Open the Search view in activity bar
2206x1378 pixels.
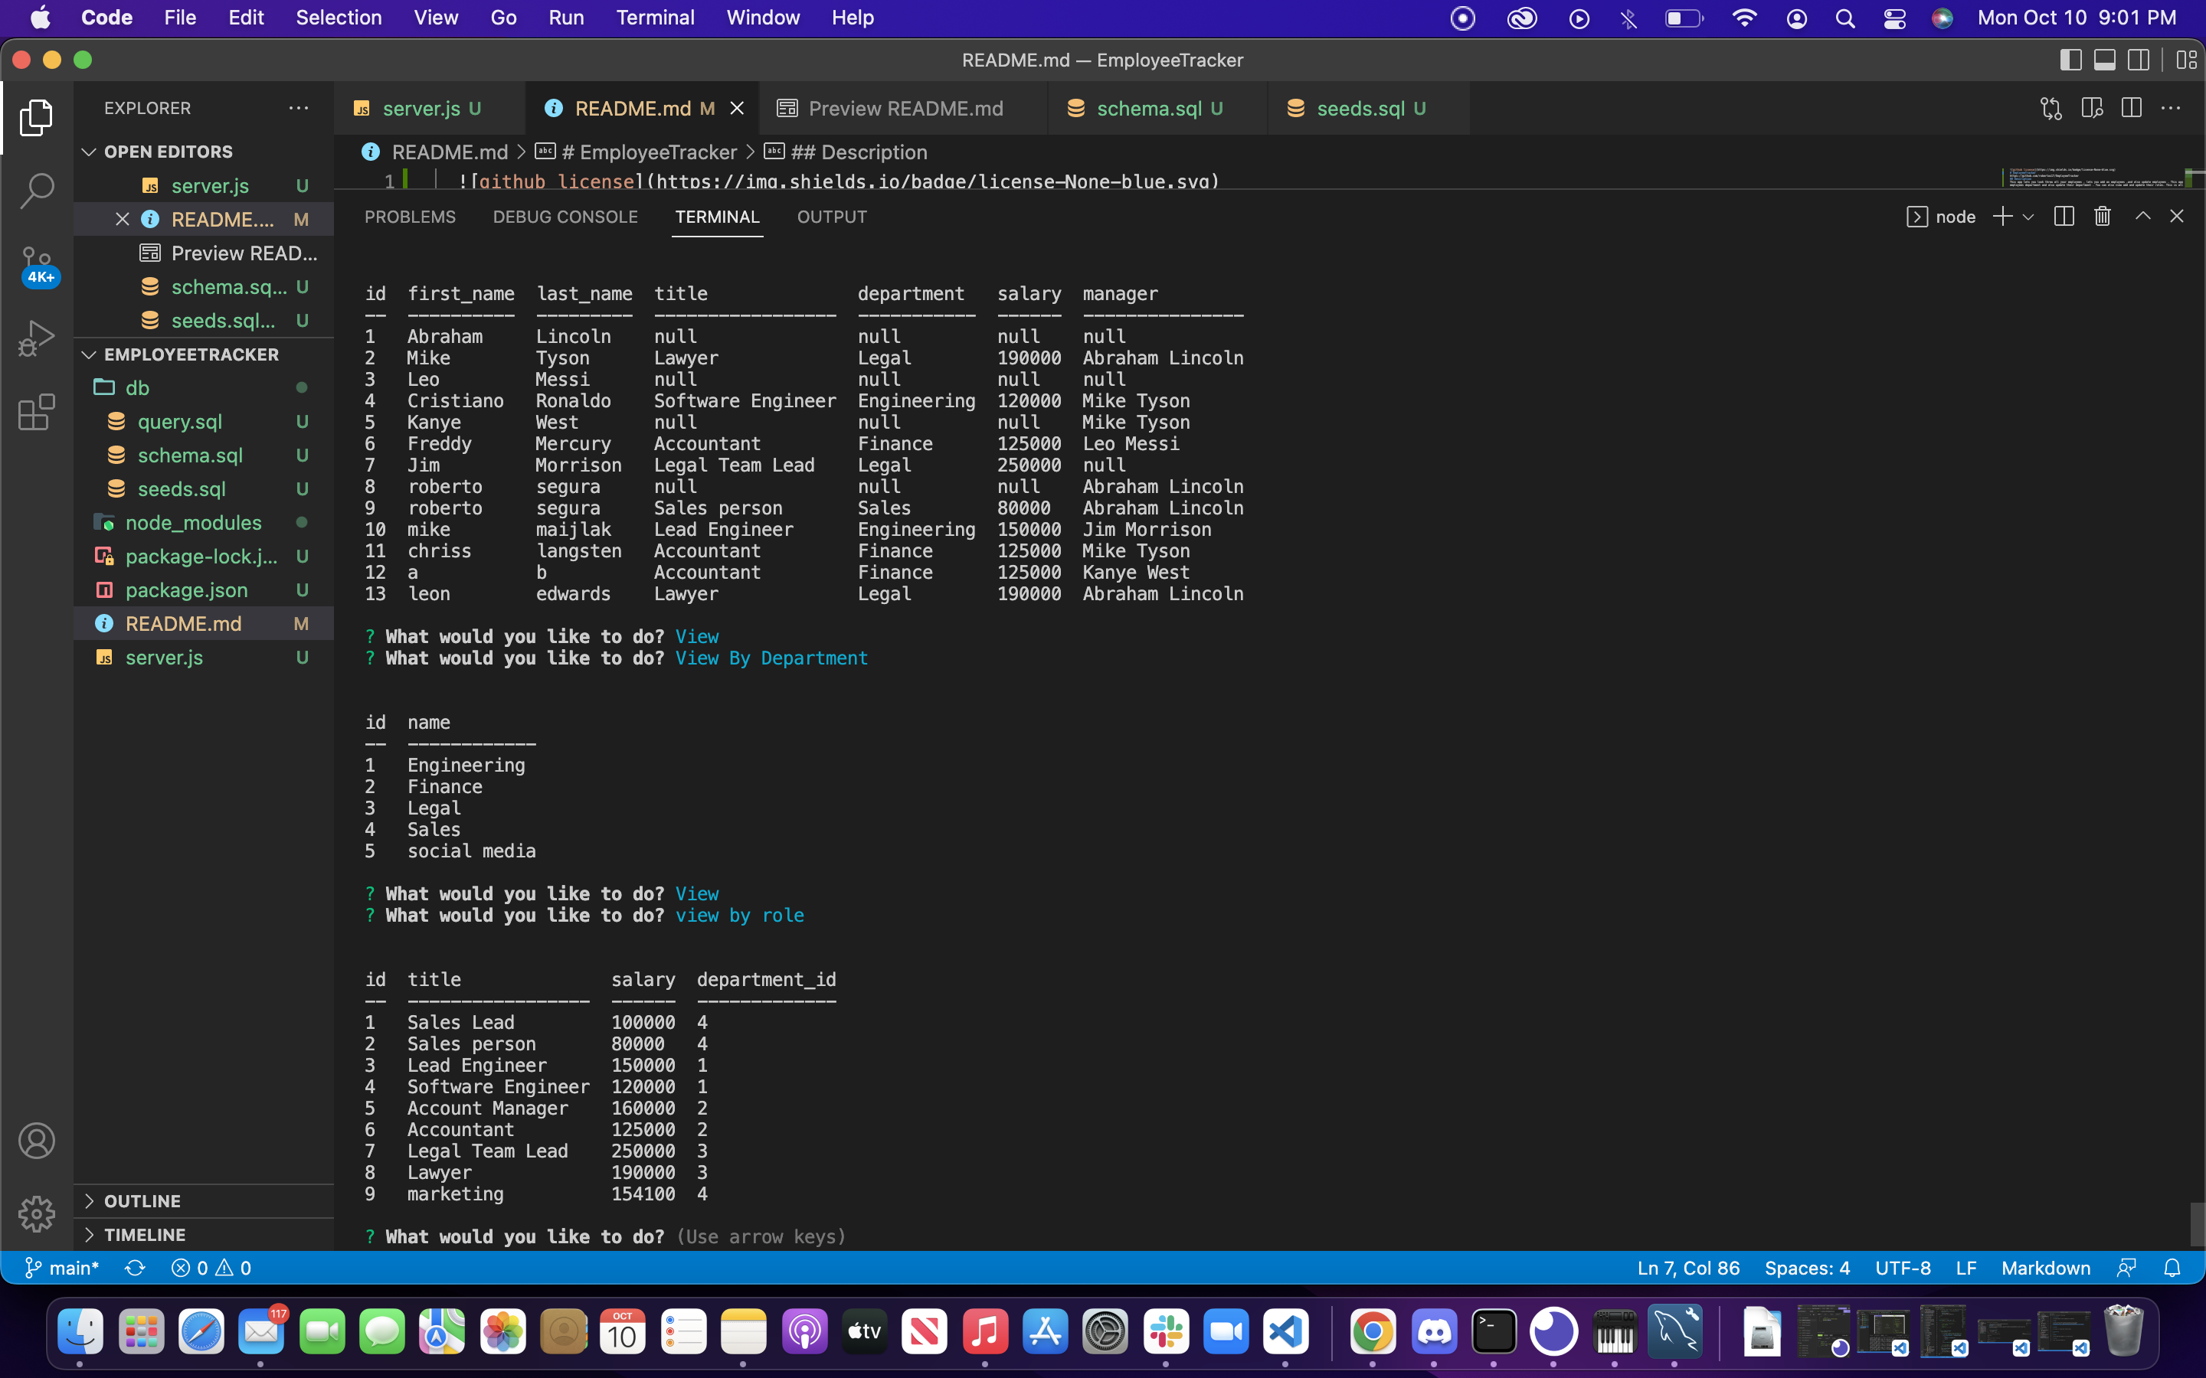(37, 190)
